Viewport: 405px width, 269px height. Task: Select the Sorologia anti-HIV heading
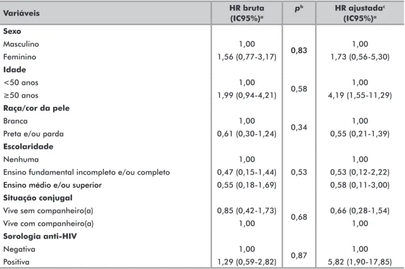[40, 236]
